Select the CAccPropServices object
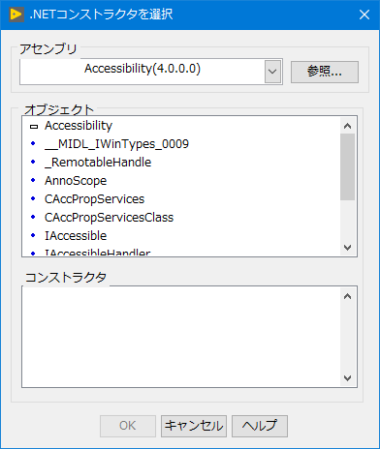The width and height of the screenshot is (380, 449). tap(94, 199)
